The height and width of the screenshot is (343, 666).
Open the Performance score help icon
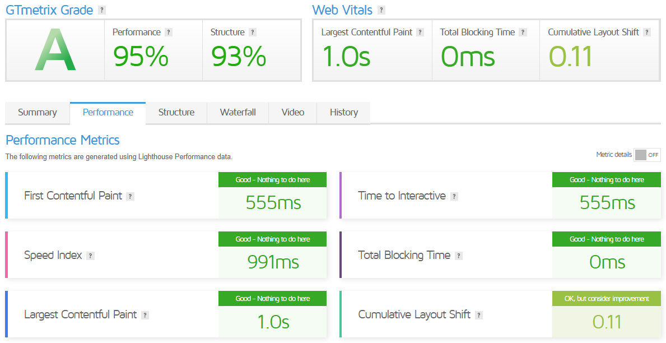pos(169,33)
